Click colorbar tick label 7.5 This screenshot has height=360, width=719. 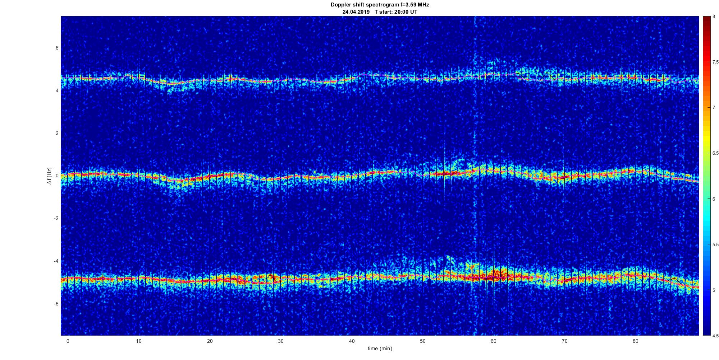pyautogui.click(x=715, y=62)
